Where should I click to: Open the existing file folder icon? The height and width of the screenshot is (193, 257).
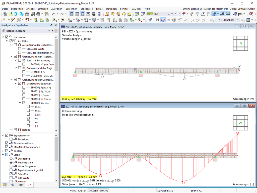click(10, 14)
